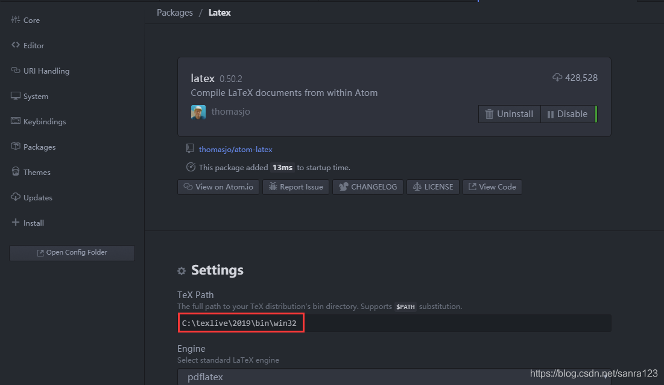The height and width of the screenshot is (385, 664).
Task: Click the 13ms startup time badge
Action: click(282, 168)
